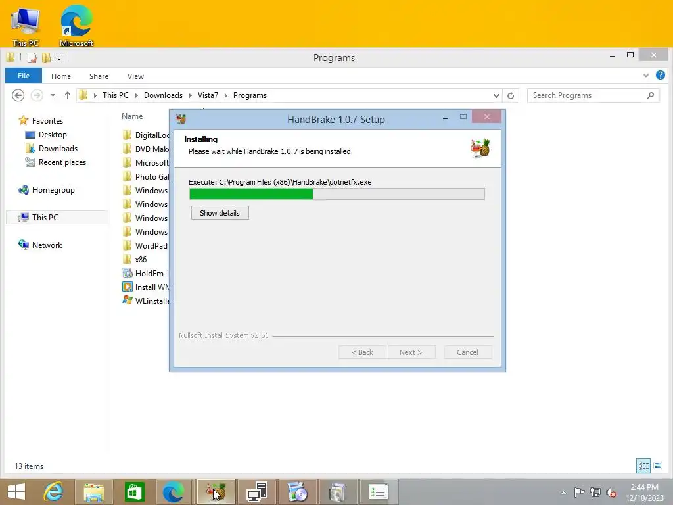Viewport: 673px width, 505px height.
Task: Click the network tray icon
Action: 595,493
